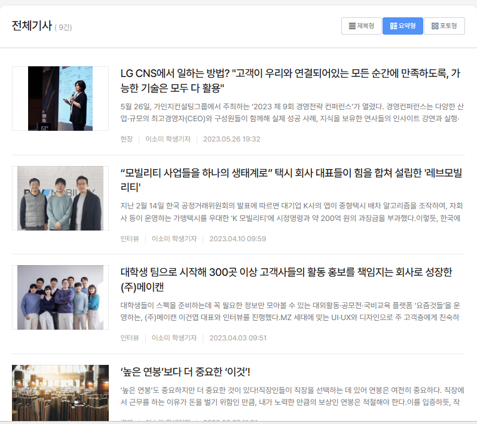Click the 현장 category label
Viewport: 477px width, 424px height.
point(127,139)
